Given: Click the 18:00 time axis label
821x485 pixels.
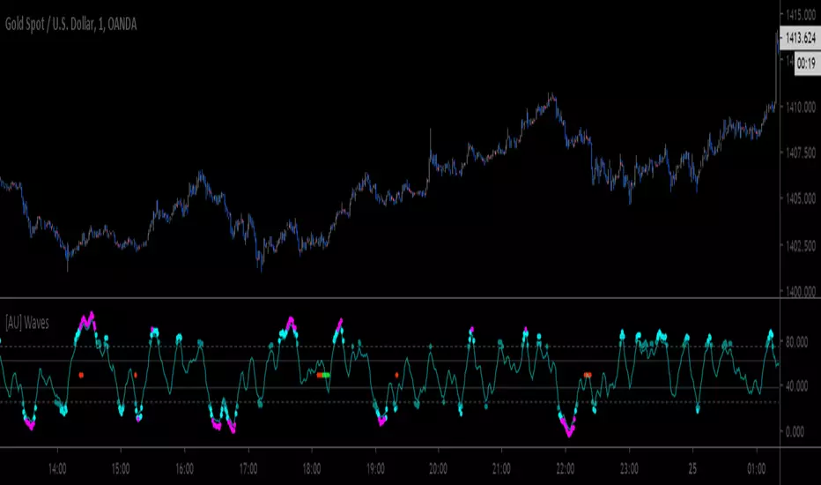Looking at the screenshot, I should click(312, 469).
